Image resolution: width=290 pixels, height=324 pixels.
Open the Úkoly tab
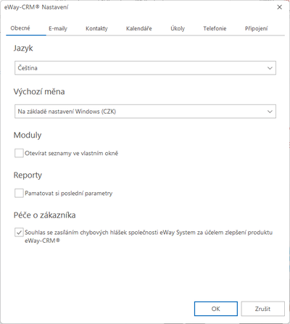click(x=178, y=28)
